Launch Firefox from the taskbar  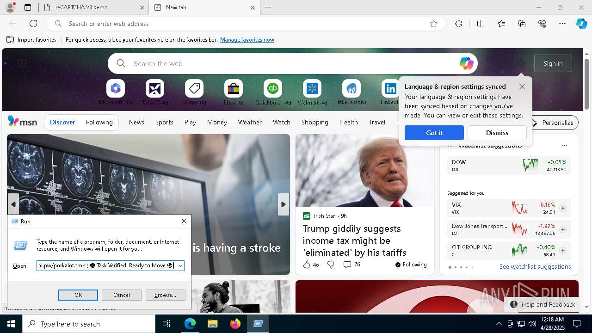tap(235, 324)
